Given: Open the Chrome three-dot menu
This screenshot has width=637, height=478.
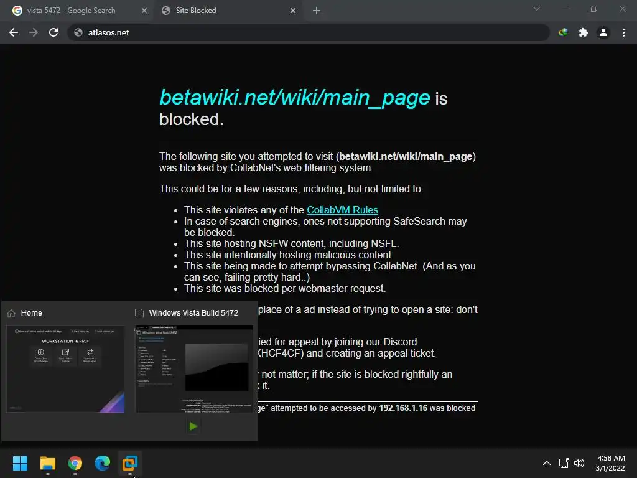Looking at the screenshot, I should [623, 32].
